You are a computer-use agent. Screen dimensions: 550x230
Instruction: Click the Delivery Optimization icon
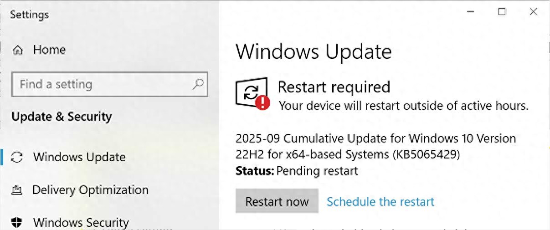[x=17, y=190]
